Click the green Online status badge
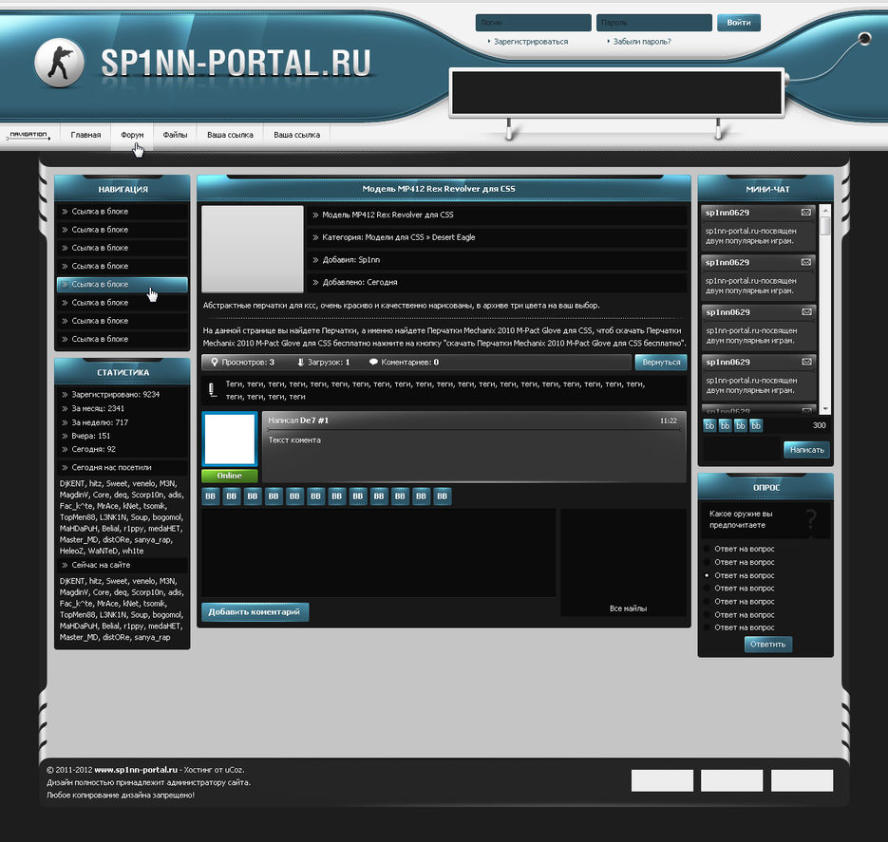The height and width of the screenshot is (842, 888). coord(230,476)
